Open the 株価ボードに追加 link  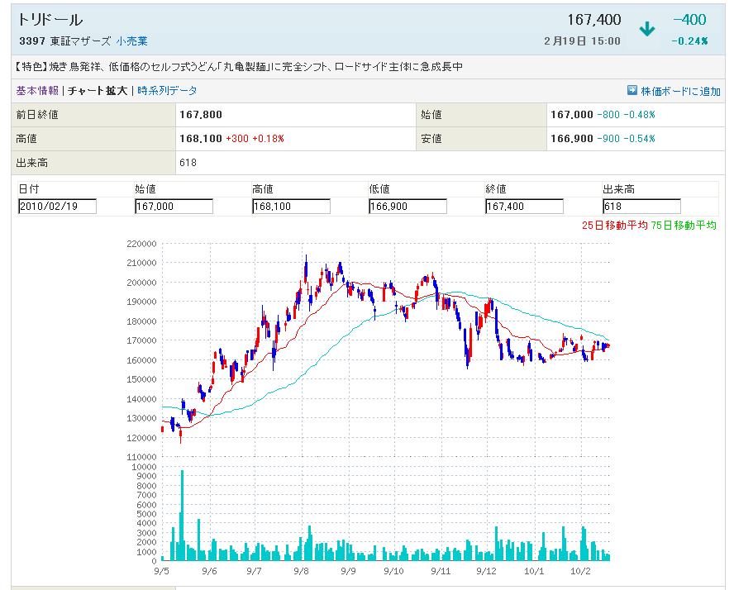pos(679,91)
